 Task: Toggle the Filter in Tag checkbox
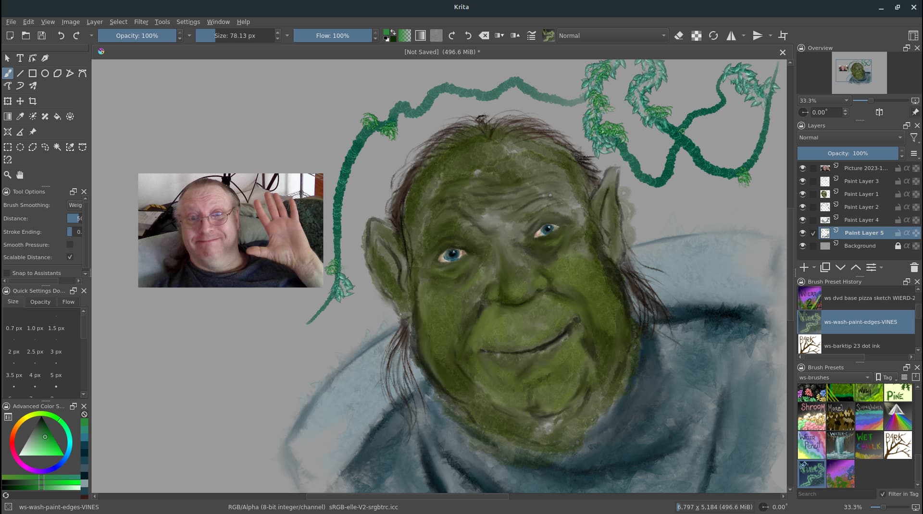tap(882, 494)
